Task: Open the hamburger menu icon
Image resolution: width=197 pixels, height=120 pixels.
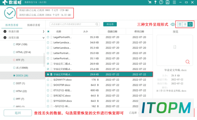Action: pyautogui.click(x=174, y=2)
